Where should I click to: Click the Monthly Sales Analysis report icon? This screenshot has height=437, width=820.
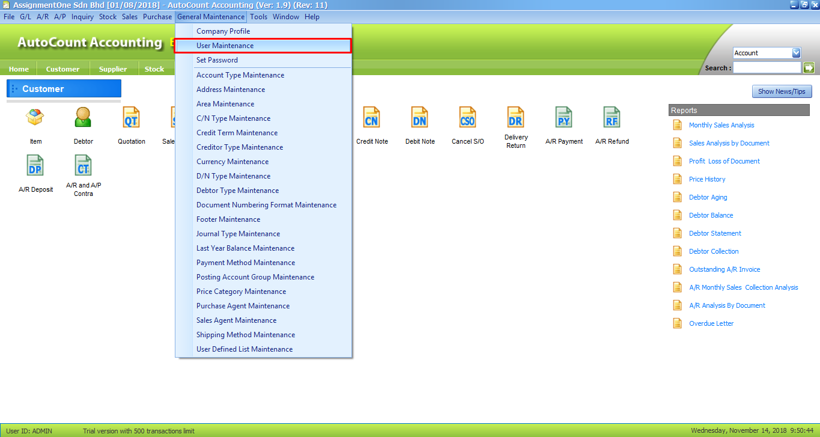(x=678, y=125)
